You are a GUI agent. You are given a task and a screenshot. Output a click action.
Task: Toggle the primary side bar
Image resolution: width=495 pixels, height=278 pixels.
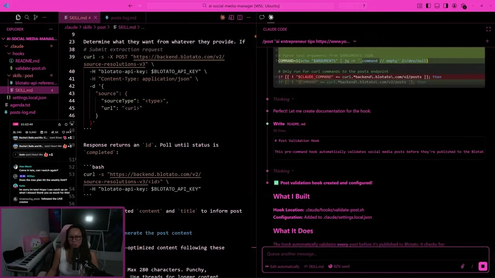pos(428,6)
